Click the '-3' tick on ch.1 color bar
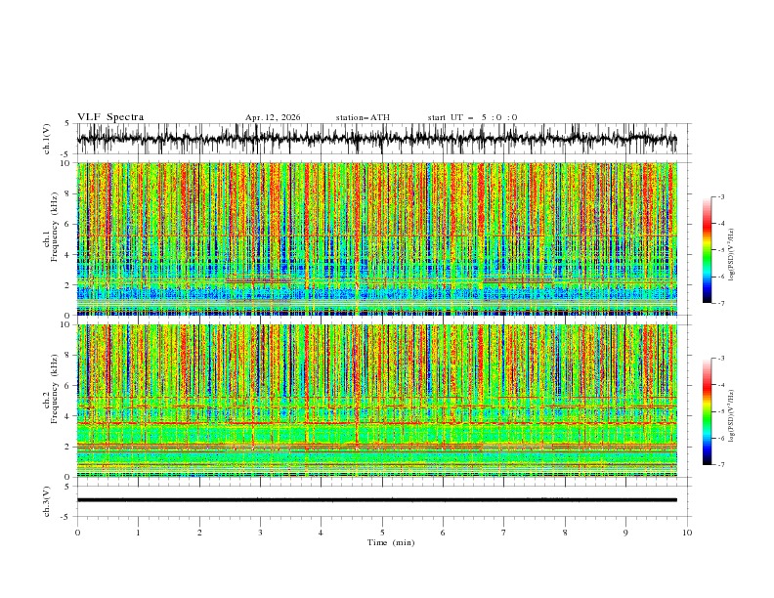The image size is (774, 598). 720,196
